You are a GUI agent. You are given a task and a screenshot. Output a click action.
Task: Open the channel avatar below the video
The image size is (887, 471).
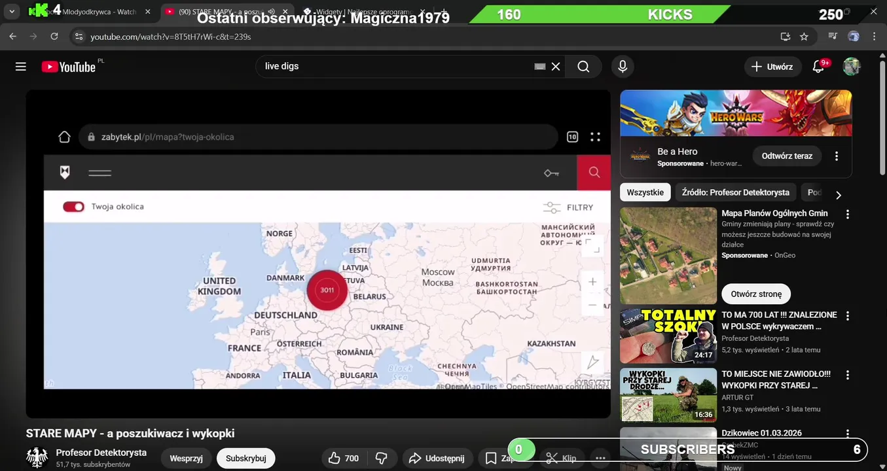click(37, 457)
